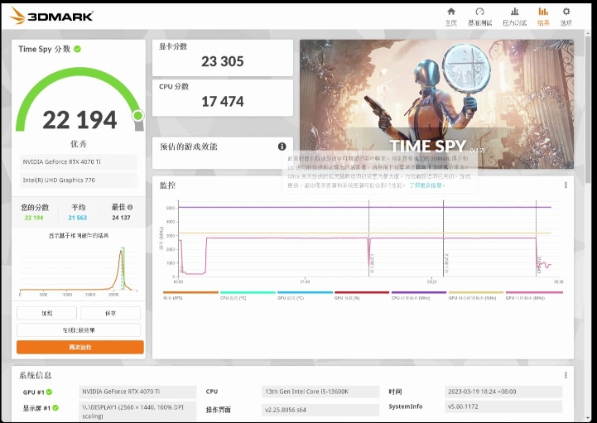The height and width of the screenshot is (423, 597).
Task: Click the Compare Results Online button
Action: tap(80, 329)
